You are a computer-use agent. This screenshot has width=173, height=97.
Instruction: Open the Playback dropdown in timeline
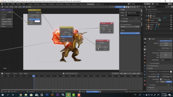[9, 74]
